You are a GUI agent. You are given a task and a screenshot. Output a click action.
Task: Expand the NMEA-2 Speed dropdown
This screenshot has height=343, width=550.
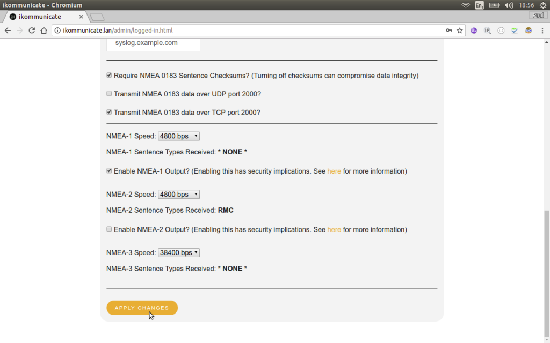click(179, 195)
